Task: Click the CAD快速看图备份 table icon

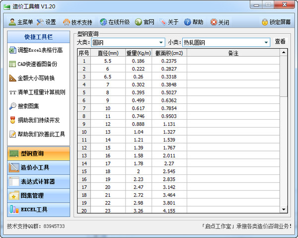Action: [x=12, y=64]
